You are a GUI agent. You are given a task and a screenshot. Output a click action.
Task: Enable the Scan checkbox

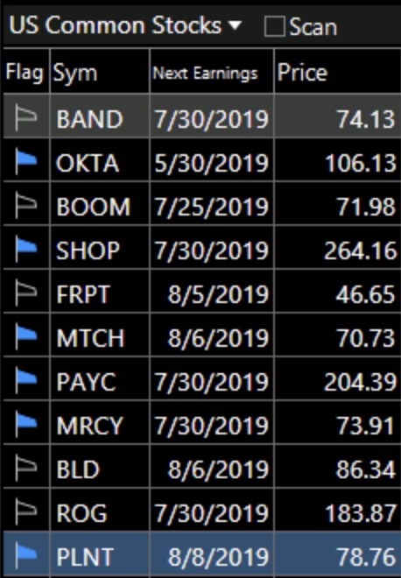pyautogui.click(x=275, y=26)
